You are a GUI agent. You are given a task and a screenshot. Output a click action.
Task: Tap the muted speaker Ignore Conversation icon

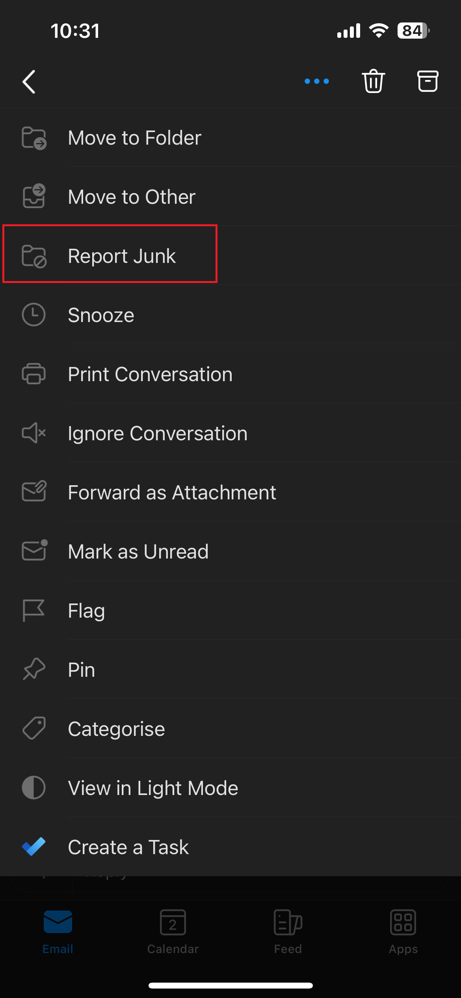[34, 433]
